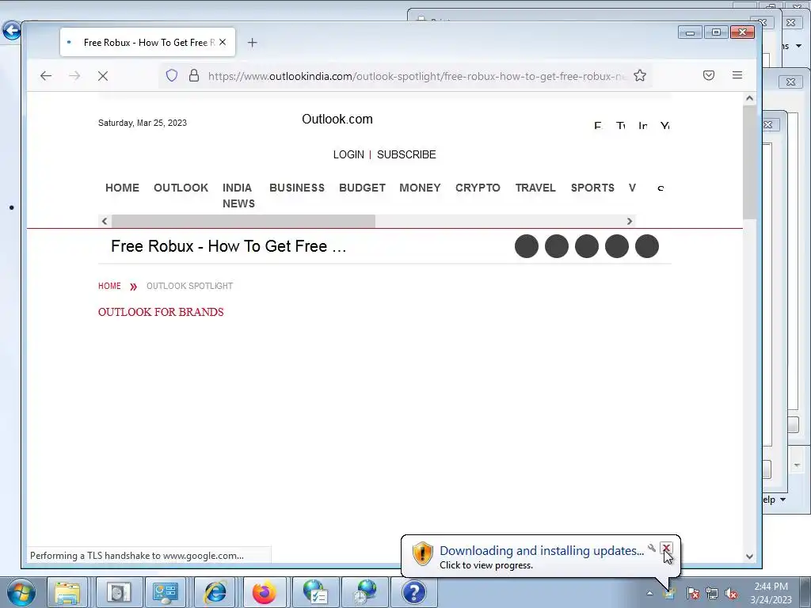
Task: Open a new tab with plus button
Action: point(253,43)
